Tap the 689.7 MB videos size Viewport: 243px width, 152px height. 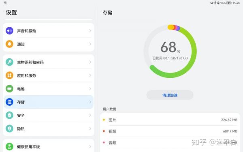[x=230, y=131]
